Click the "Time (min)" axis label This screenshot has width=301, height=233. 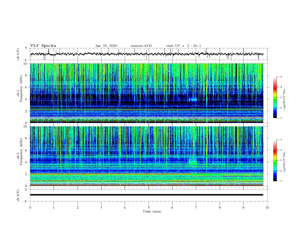click(x=152, y=211)
